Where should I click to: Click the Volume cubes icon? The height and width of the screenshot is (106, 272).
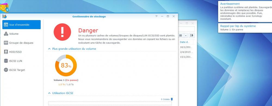(6, 34)
